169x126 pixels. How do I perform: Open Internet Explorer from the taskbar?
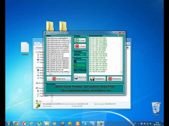tap(31, 124)
